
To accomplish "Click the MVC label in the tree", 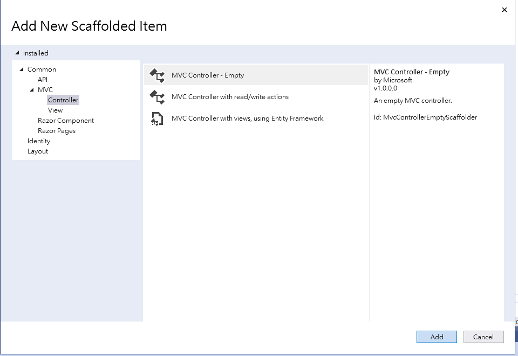I will tap(45, 90).
